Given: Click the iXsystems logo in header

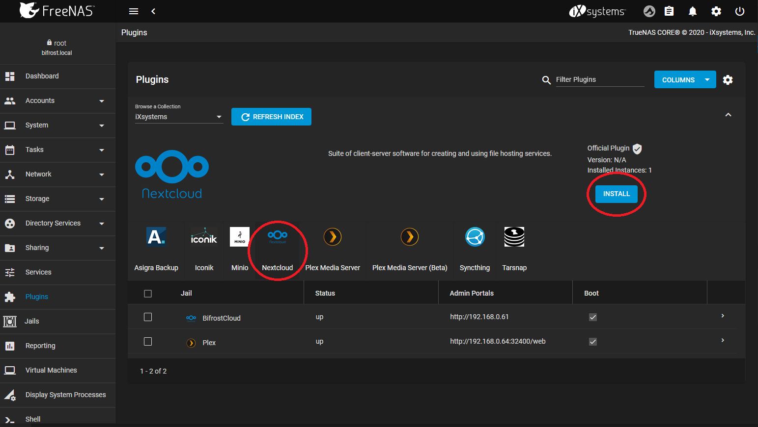Looking at the screenshot, I should coord(597,11).
